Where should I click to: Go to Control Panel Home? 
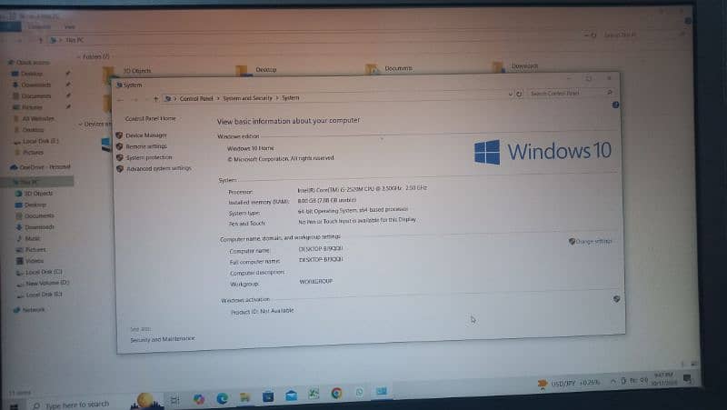click(x=150, y=118)
